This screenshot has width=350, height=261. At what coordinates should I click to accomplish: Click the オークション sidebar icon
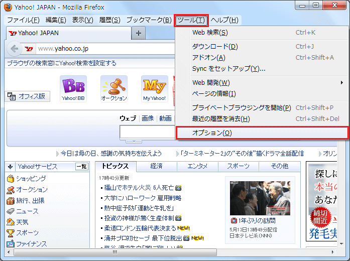click(11, 190)
